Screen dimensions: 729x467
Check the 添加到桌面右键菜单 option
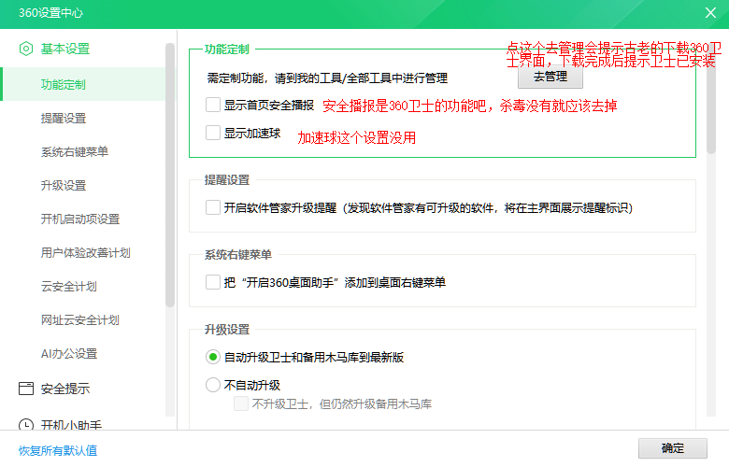(213, 282)
